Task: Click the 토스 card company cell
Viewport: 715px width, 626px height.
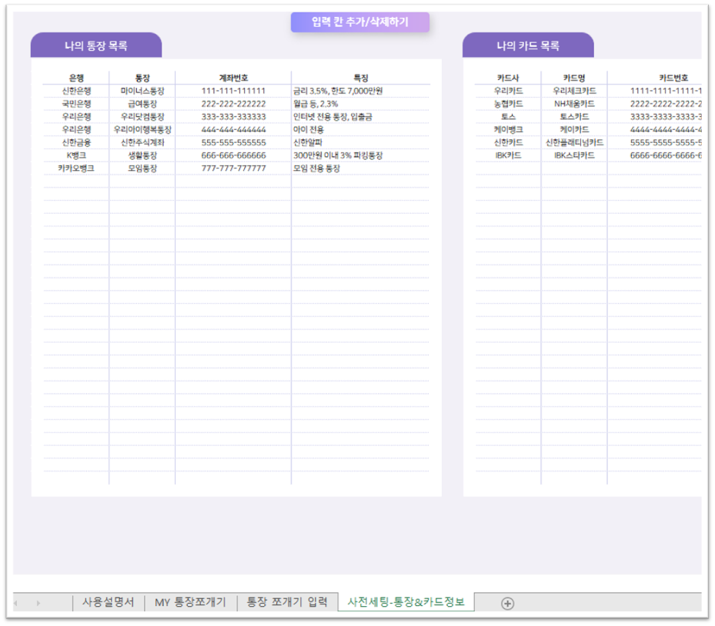Action: pos(508,117)
